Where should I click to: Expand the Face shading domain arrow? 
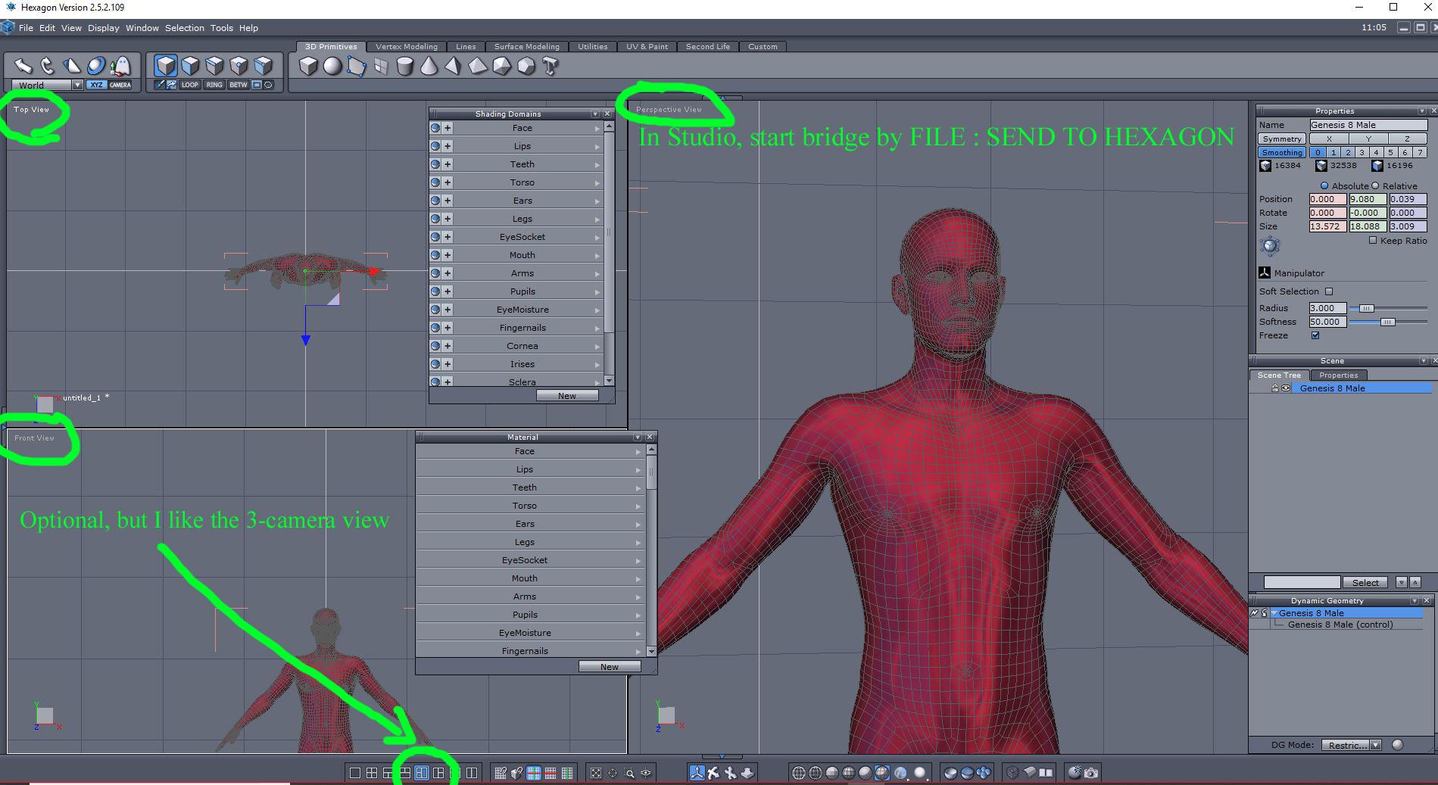click(x=597, y=128)
